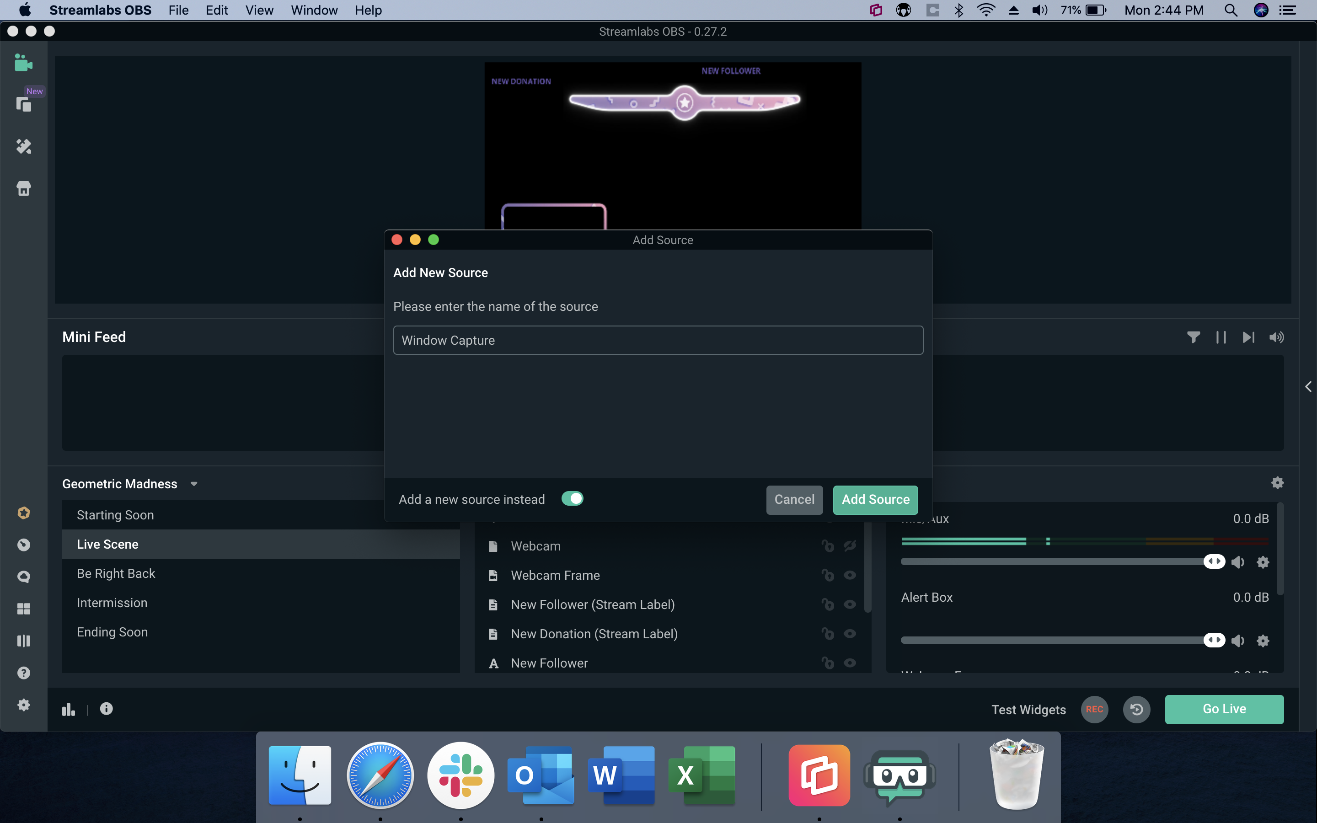This screenshot has width=1317, height=823.
Task: Open the File menu in menu bar
Action: tap(177, 11)
